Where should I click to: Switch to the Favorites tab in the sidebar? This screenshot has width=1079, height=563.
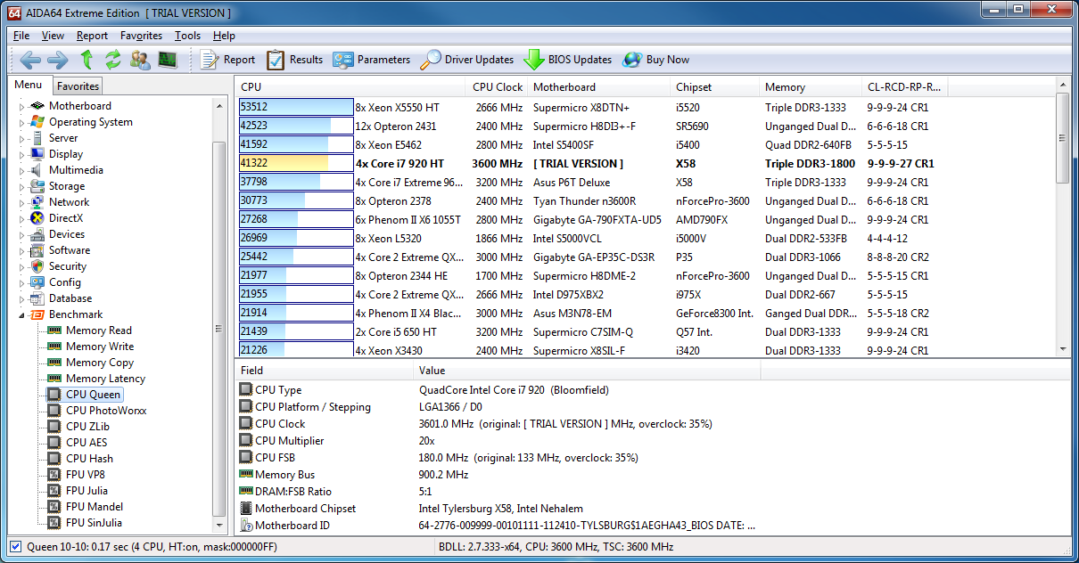click(78, 86)
